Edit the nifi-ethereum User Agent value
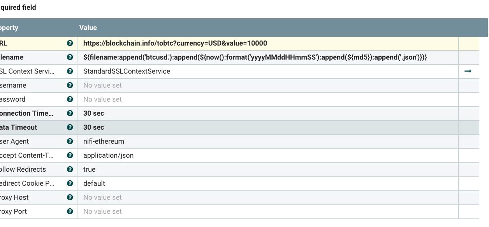 click(268, 141)
